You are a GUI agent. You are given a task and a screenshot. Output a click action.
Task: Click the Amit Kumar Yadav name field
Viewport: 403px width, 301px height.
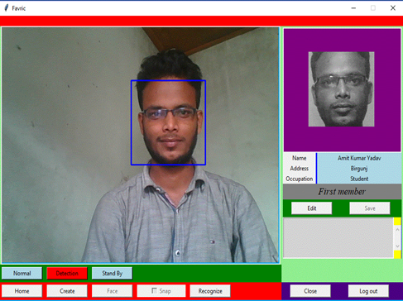click(359, 158)
